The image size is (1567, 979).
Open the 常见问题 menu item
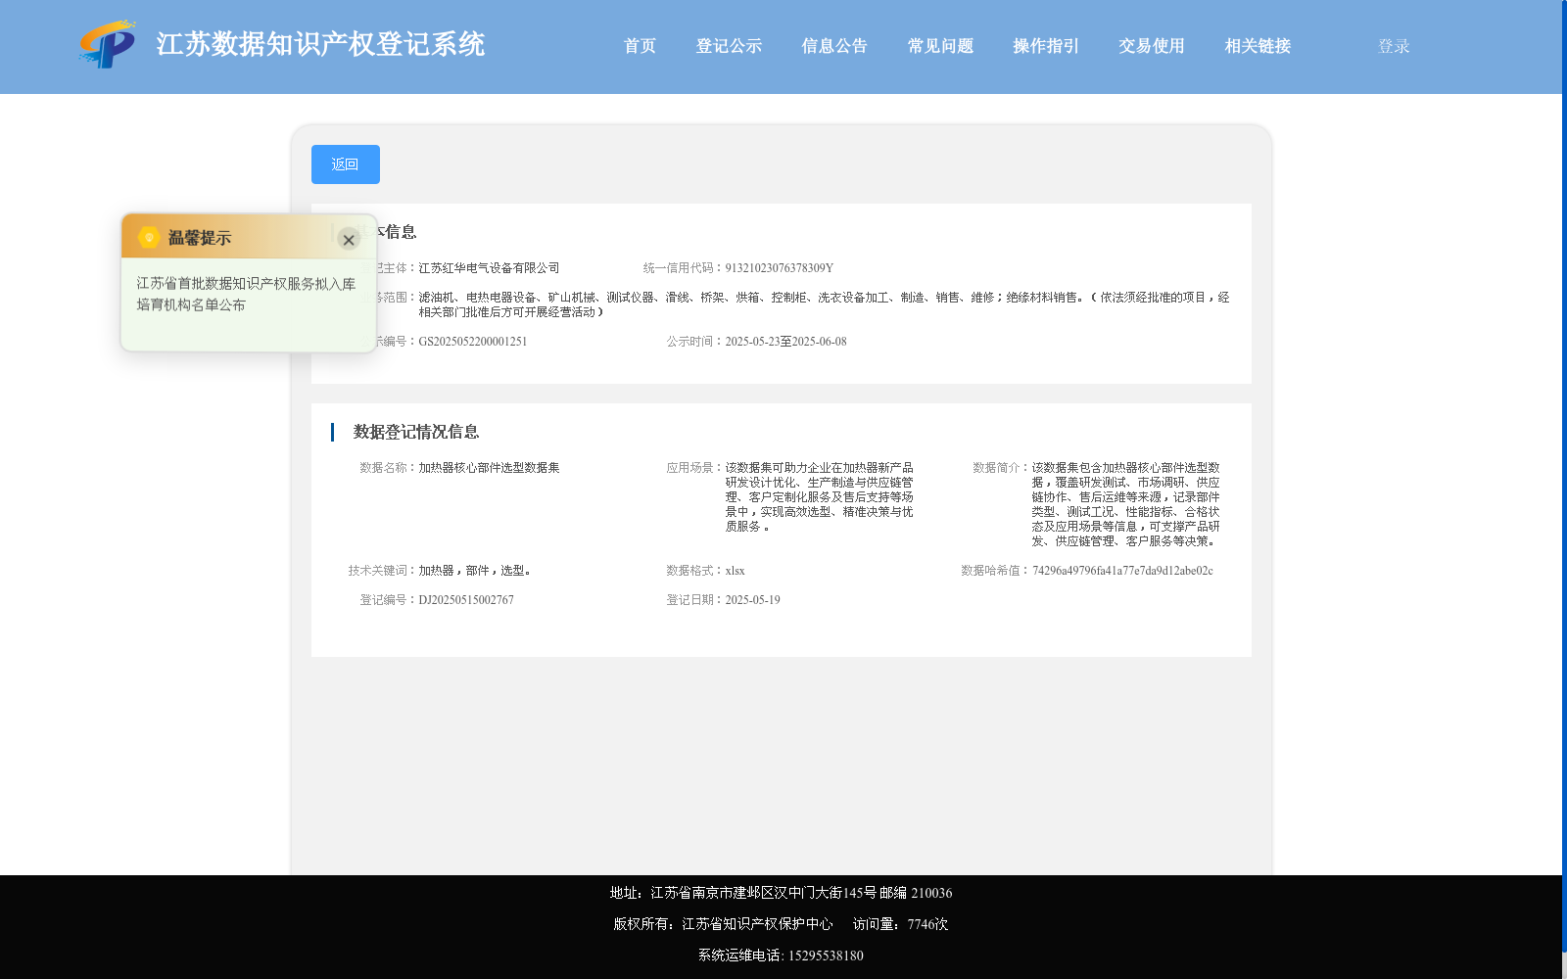(x=940, y=46)
